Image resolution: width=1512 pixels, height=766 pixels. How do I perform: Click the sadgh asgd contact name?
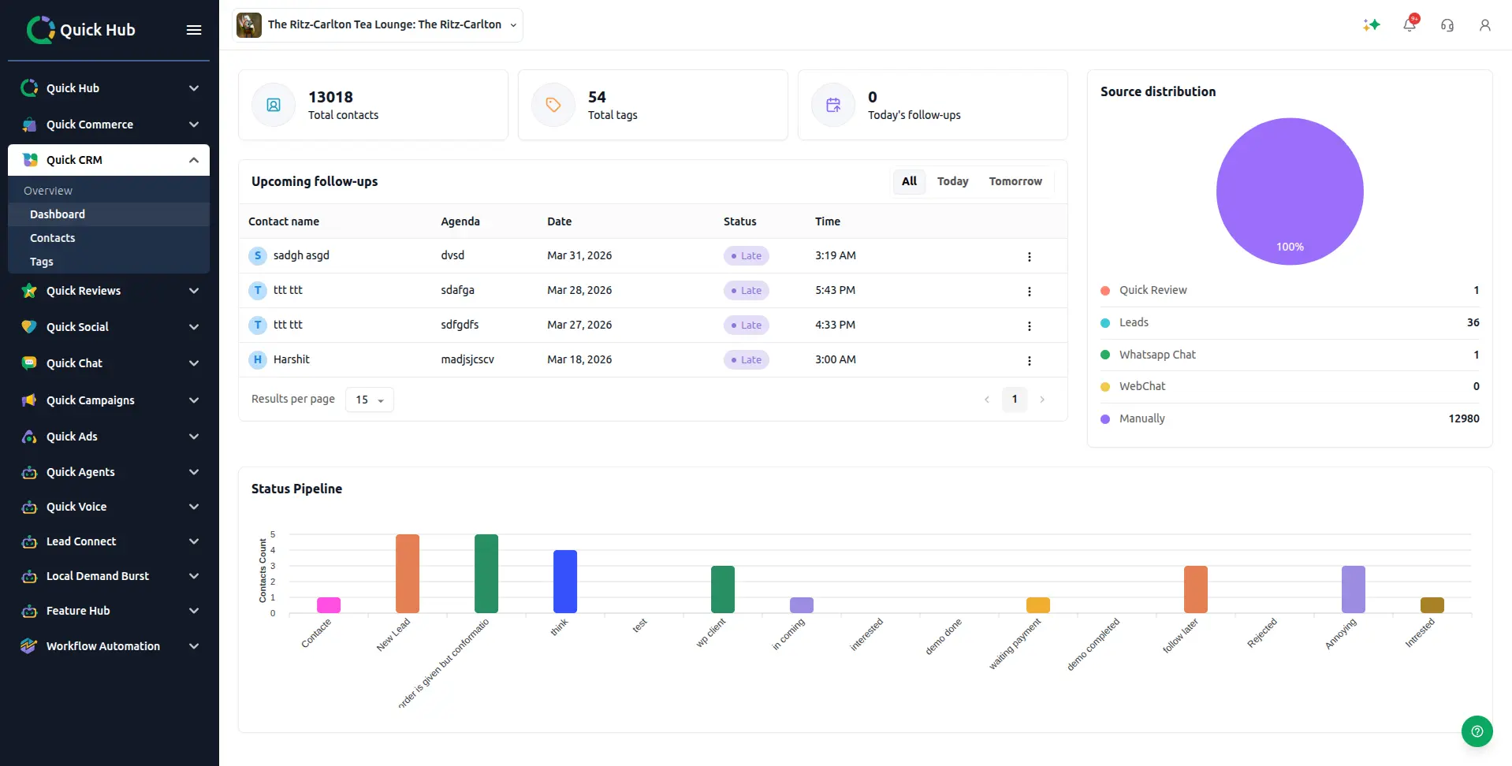point(301,255)
